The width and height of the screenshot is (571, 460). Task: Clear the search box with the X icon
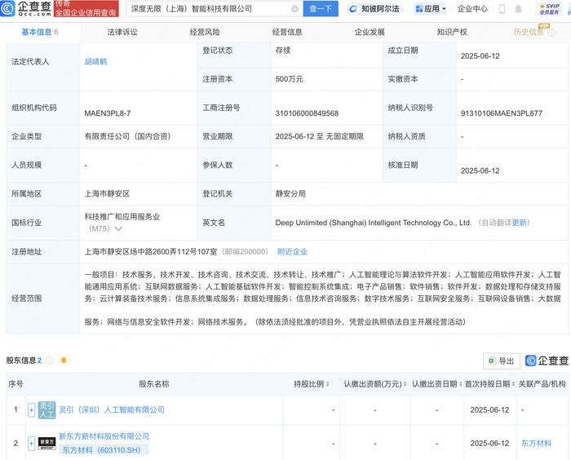pyautogui.click(x=294, y=9)
